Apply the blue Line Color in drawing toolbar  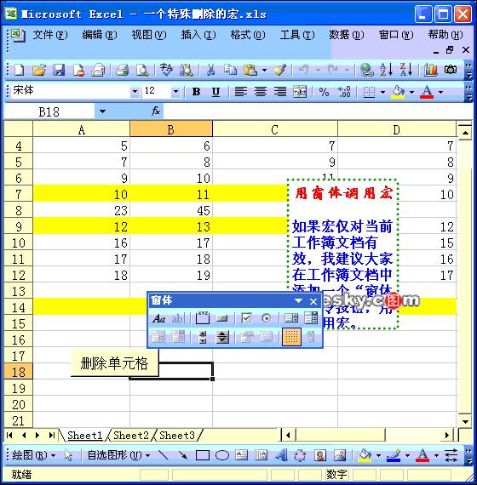tap(394, 455)
